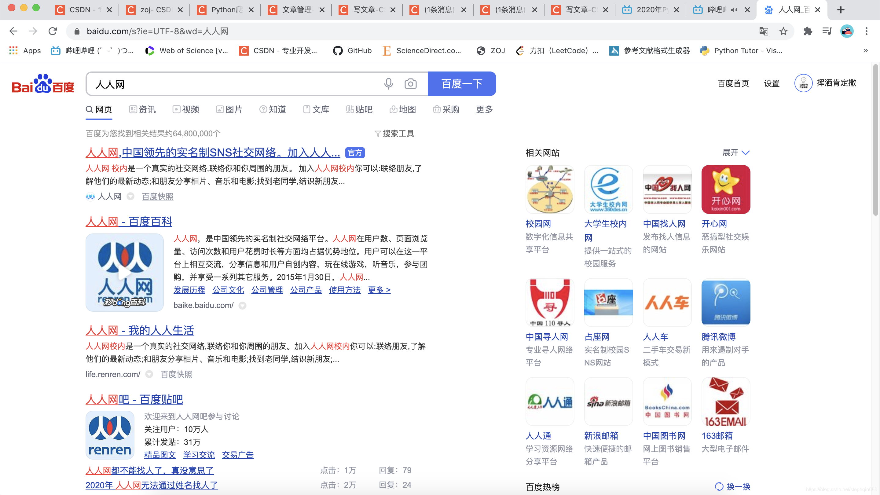Screen dimensions: 880x495
Task: Click 发展历程 baike sublink
Action: 189,290
